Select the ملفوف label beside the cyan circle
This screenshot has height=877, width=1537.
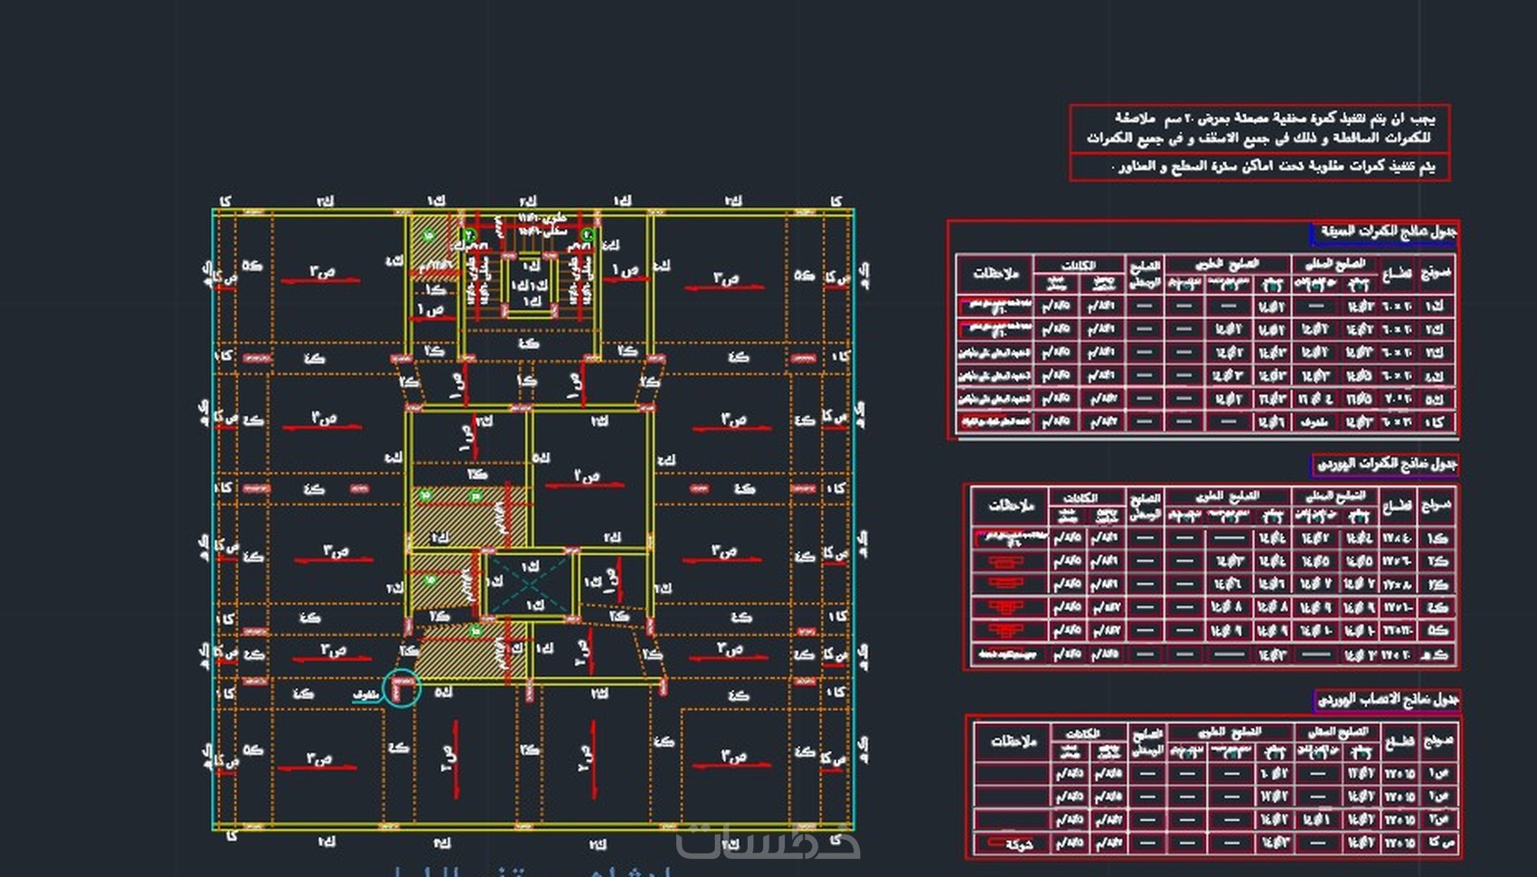click(365, 695)
